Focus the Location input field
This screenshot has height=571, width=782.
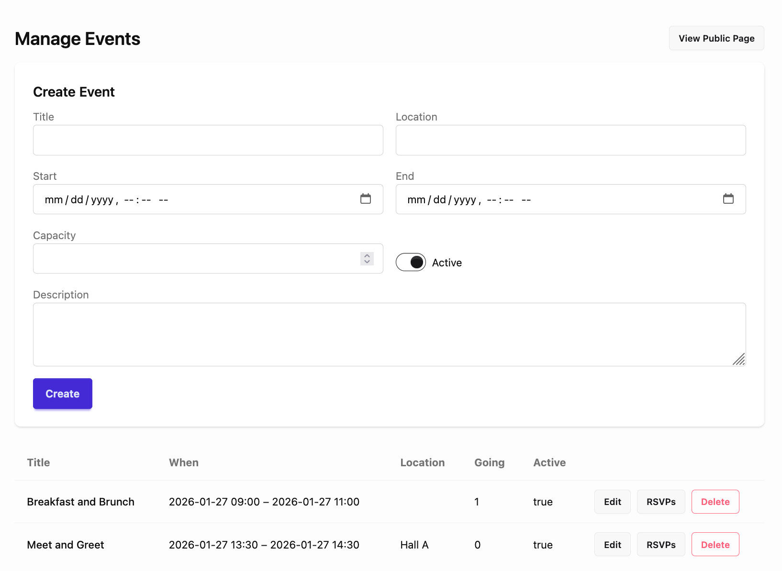click(570, 140)
